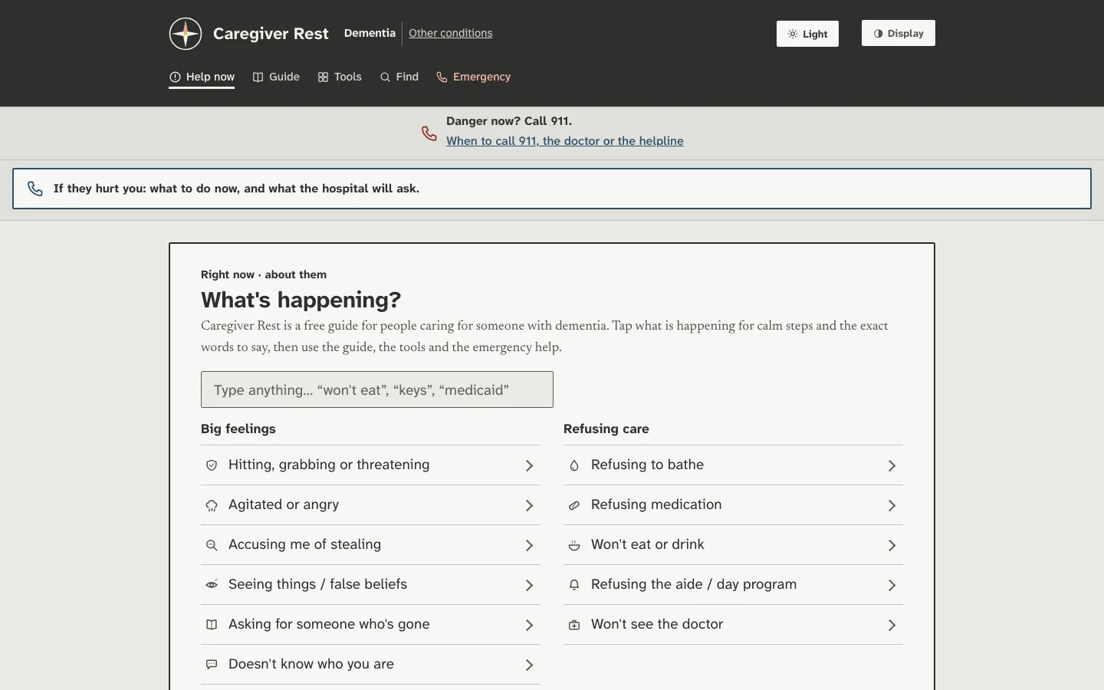This screenshot has height=690, width=1104.
Task: Open Won't see the doctor topic
Action: [733, 625]
